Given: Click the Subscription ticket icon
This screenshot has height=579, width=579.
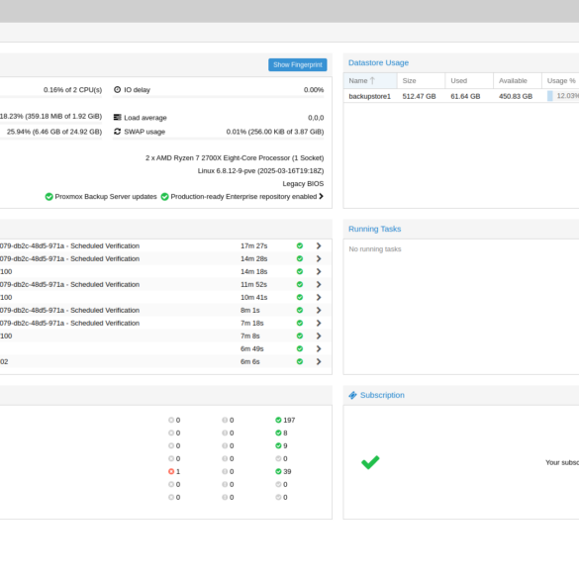Looking at the screenshot, I should tap(352, 395).
